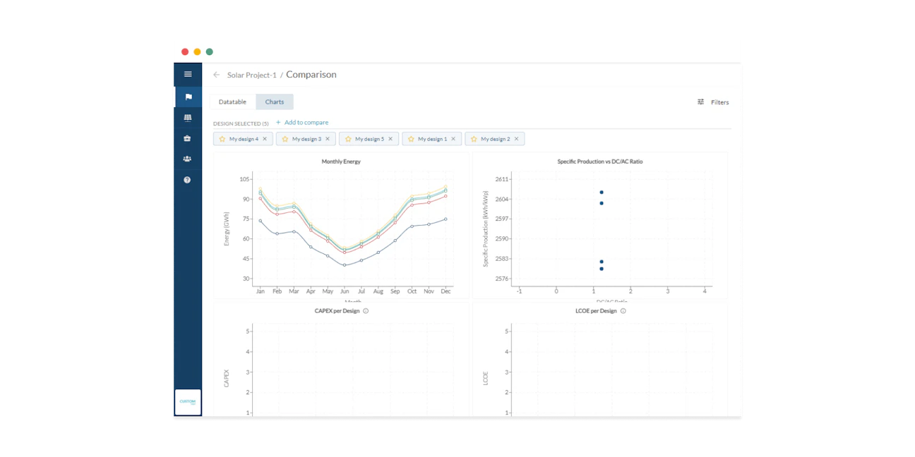
Task: Open the hamburger menu in sidebar
Action: click(188, 74)
